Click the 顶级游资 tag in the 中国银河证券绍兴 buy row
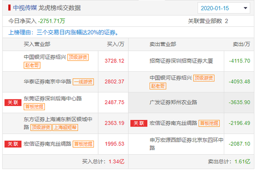The width and height of the screenshot is (257, 172). pyautogui.click(x=78, y=57)
